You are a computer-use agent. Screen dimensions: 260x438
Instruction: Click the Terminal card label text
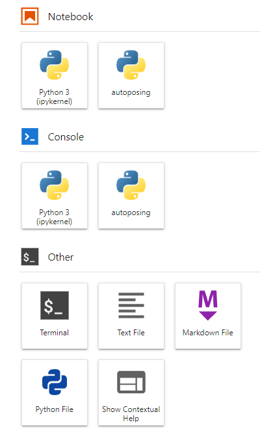(x=55, y=333)
